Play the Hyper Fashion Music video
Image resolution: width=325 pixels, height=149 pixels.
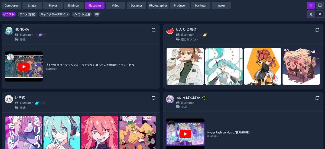coord(185,134)
